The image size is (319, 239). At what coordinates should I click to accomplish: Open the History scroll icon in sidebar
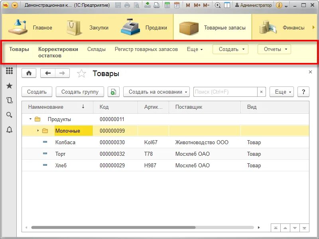pyautogui.click(x=9, y=100)
